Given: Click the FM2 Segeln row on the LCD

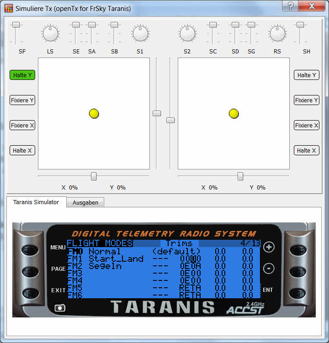Looking at the screenshot, I should (x=164, y=266).
